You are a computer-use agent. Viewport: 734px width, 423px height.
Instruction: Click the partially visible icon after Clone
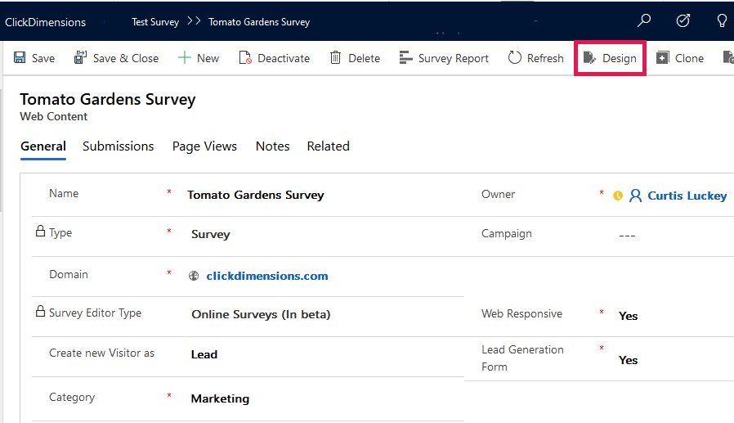(x=728, y=57)
